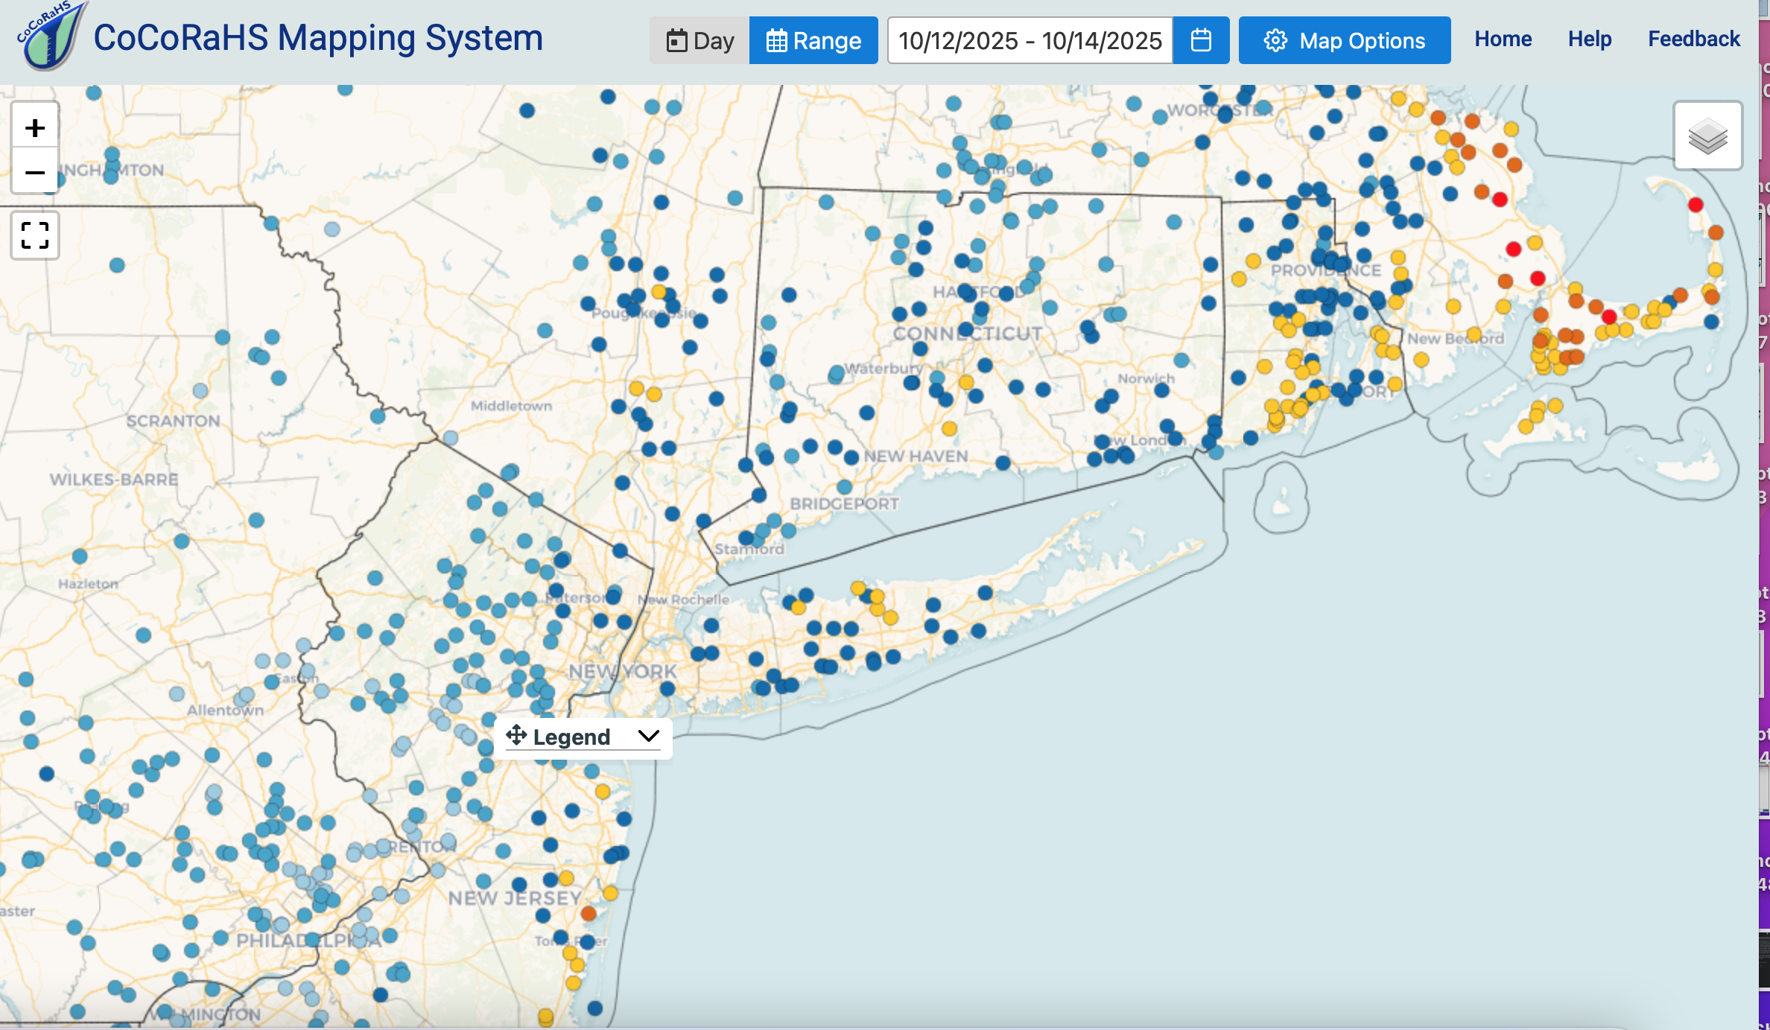Click the station marker nearest the NEW HAVEN label
The image size is (1770, 1030).
coord(851,458)
